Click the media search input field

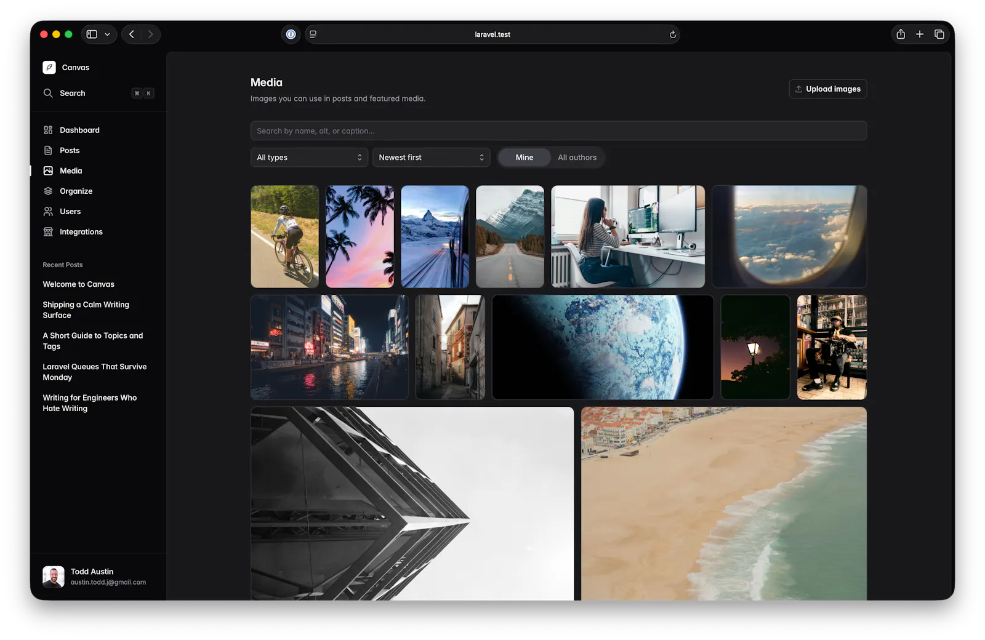pos(558,131)
